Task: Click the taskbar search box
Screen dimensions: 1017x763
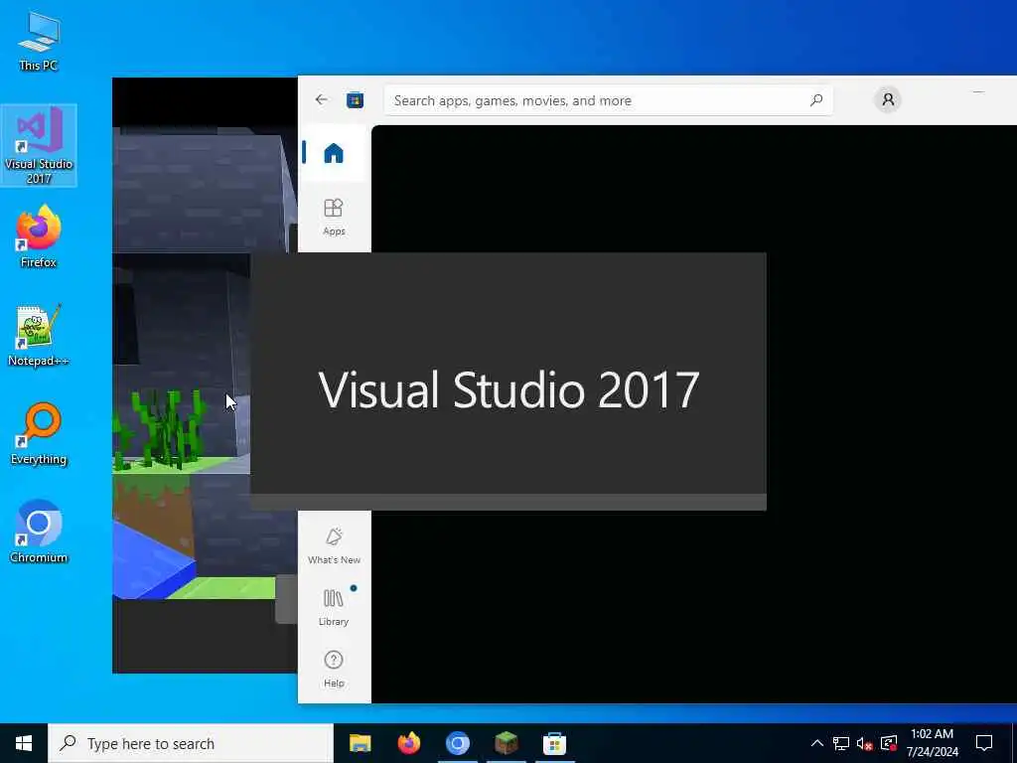Action: click(x=191, y=743)
